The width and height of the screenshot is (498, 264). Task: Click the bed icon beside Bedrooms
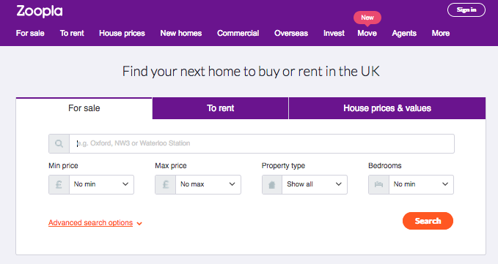(378, 184)
